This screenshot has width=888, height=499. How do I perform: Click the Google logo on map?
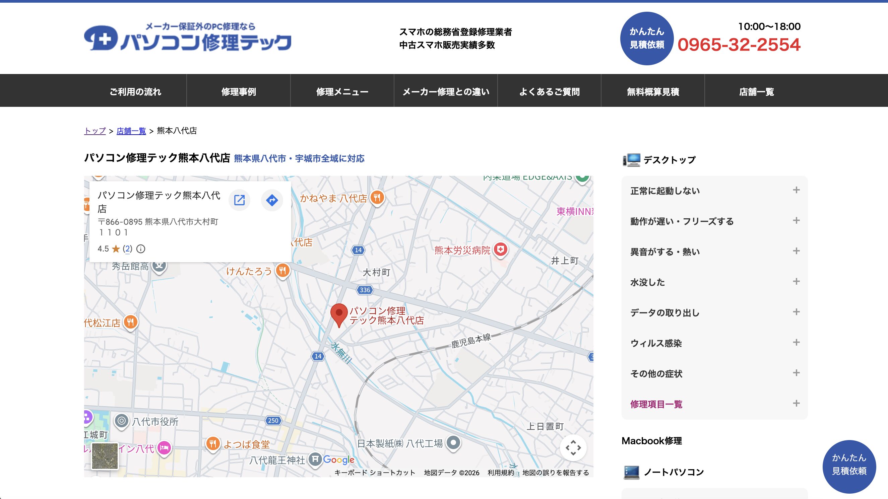point(339,460)
